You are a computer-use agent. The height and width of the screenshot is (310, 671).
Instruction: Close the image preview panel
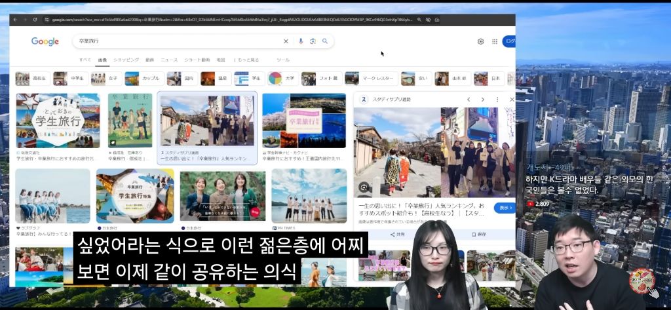(x=512, y=100)
